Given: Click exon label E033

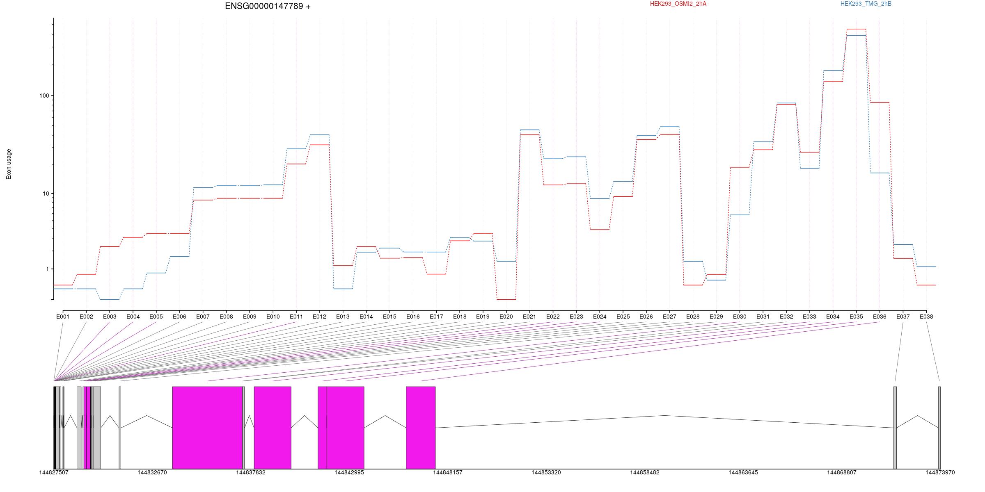Looking at the screenshot, I should (809, 317).
